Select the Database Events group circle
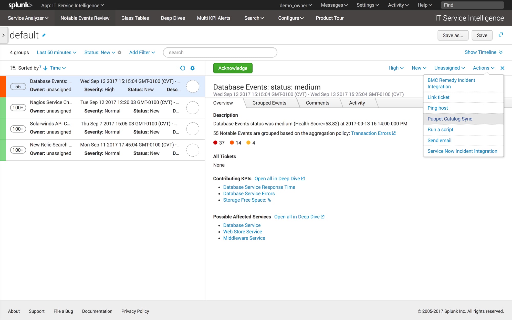 click(193, 86)
